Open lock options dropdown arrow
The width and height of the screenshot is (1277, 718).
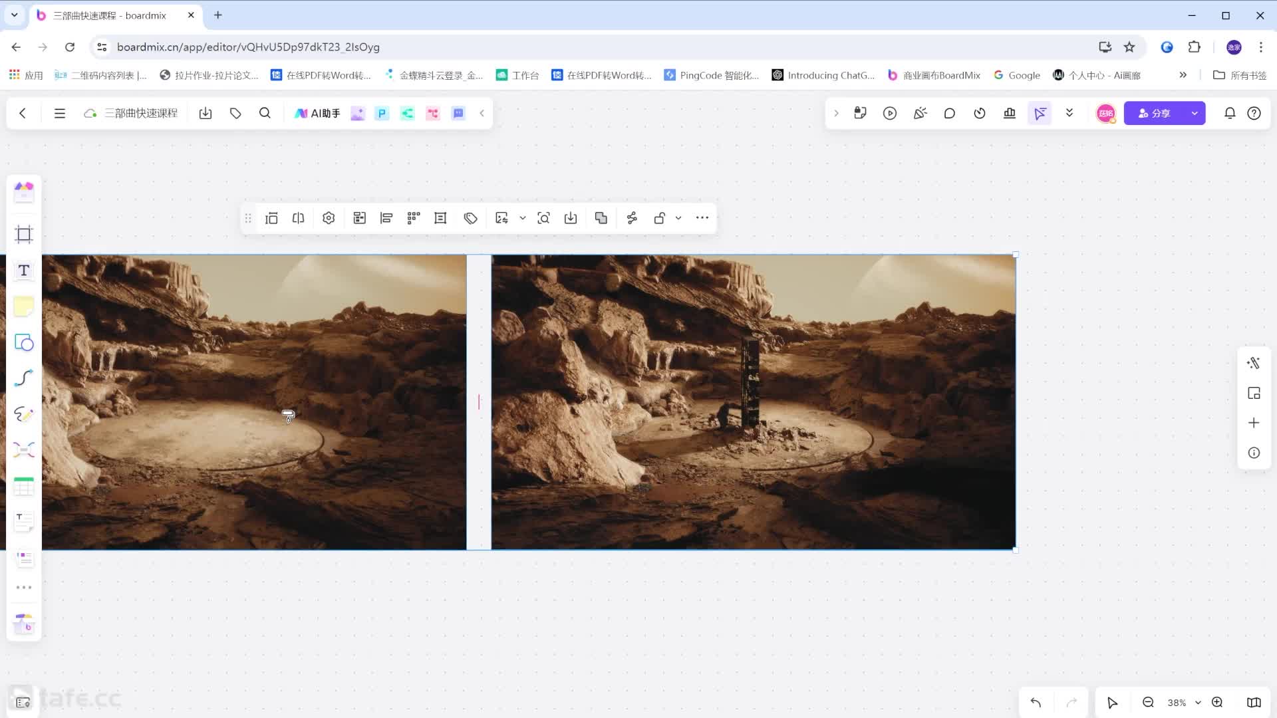[x=678, y=218]
